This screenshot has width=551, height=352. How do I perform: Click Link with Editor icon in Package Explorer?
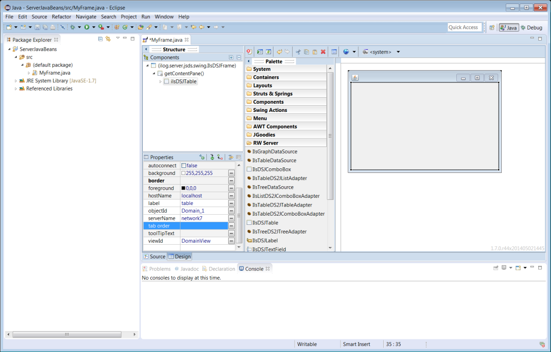coord(108,39)
